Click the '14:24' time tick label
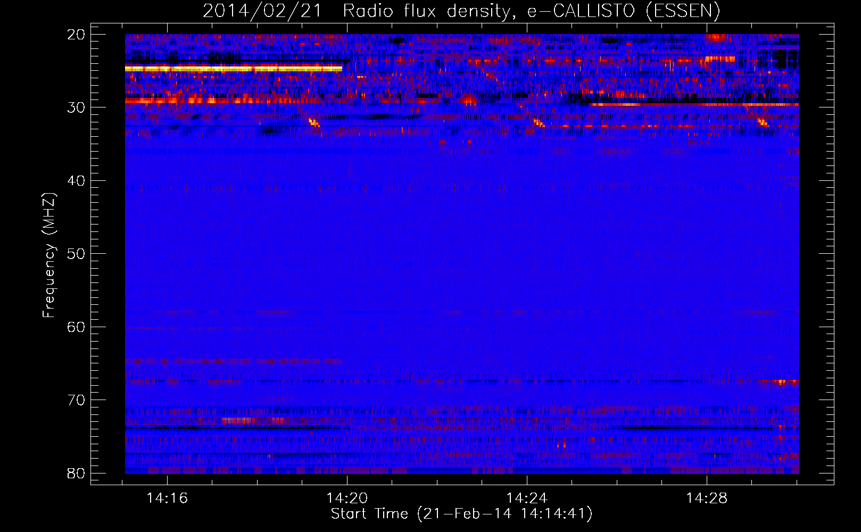 tap(527, 498)
